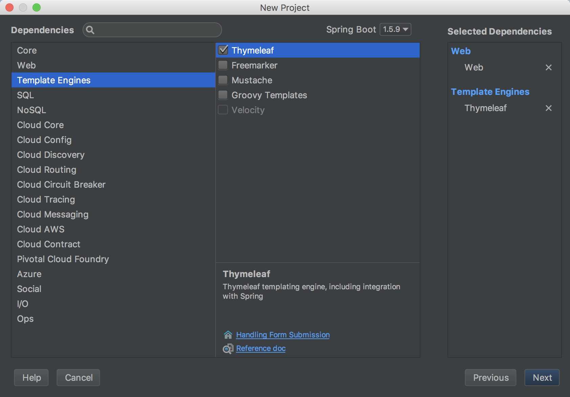This screenshot has height=397, width=570.
Task: Select Web entry in Selected Dependencies
Action: click(474, 67)
